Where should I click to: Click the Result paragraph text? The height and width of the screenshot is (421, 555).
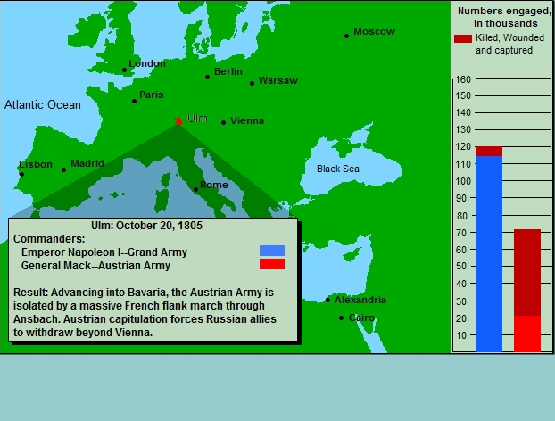pos(145,312)
